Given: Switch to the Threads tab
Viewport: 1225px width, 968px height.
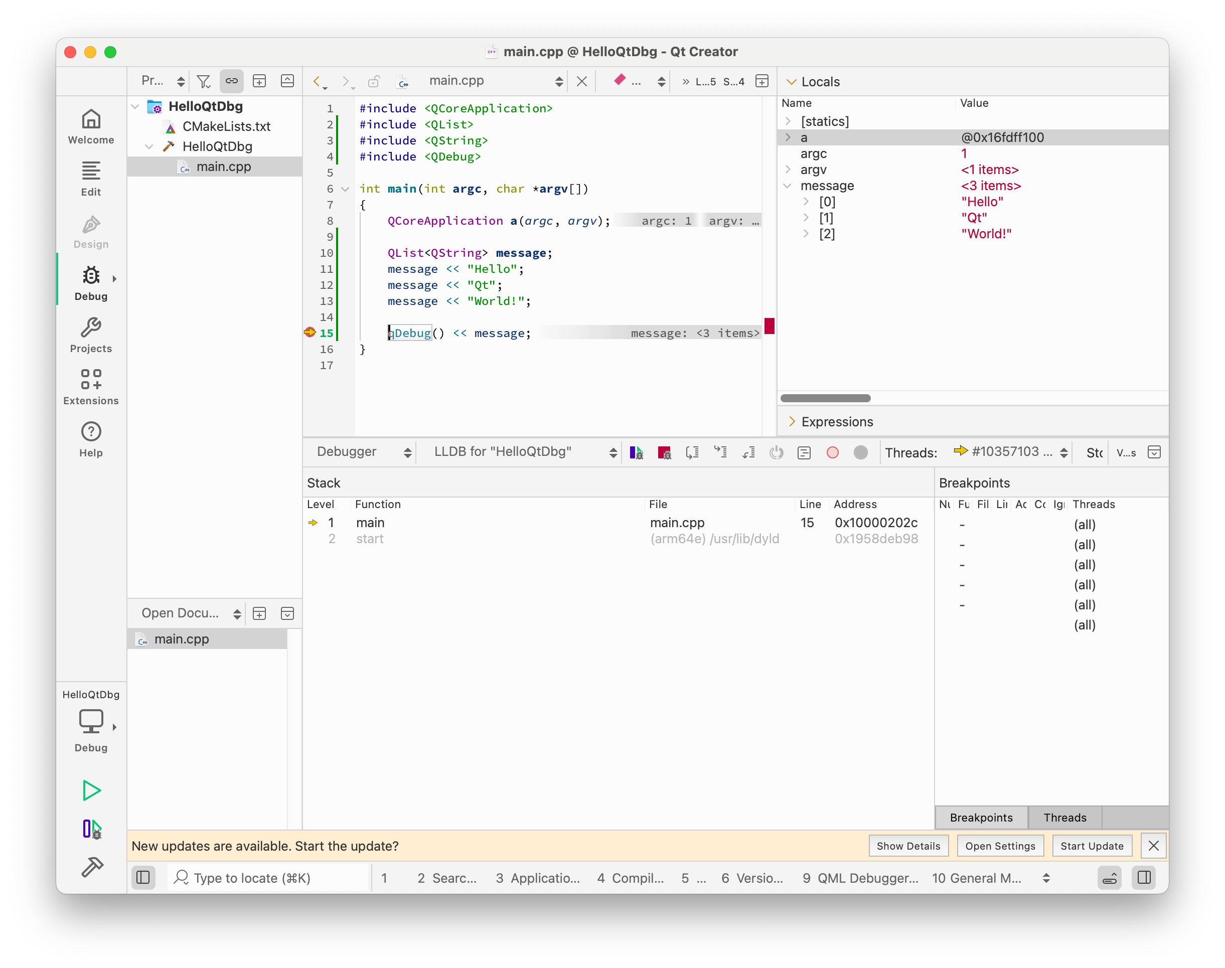Looking at the screenshot, I should click(x=1064, y=817).
